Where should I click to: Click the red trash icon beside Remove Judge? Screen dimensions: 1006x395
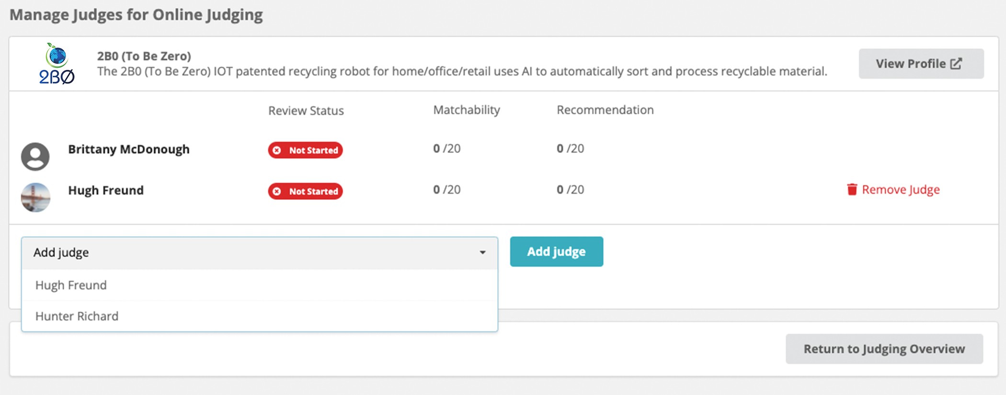coord(852,189)
